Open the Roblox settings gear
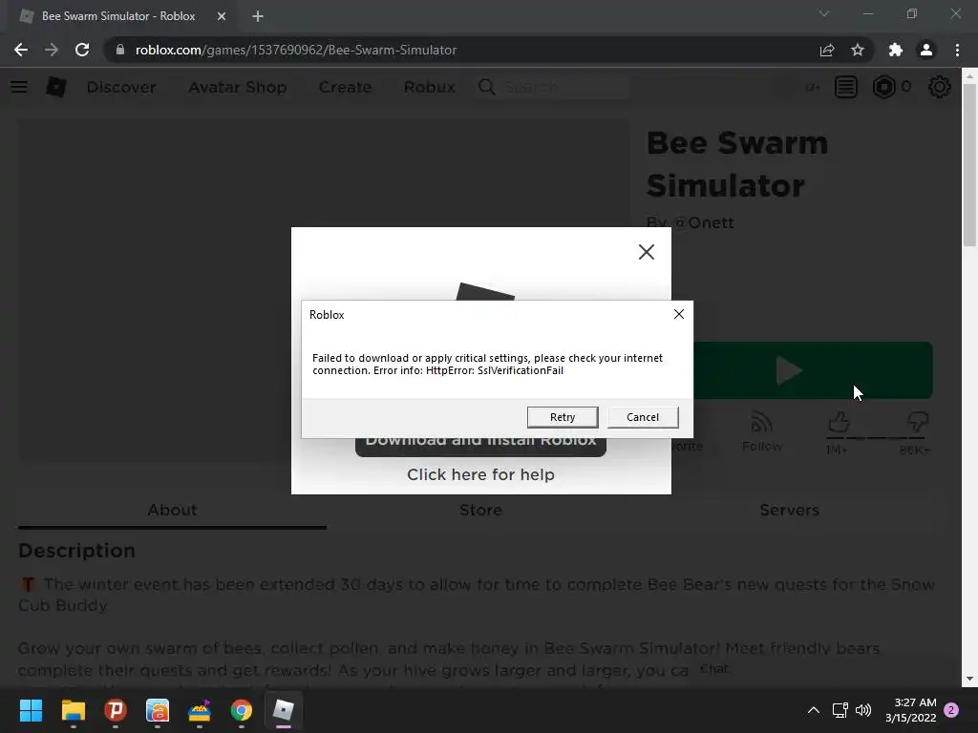This screenshot has height=733, width=978. coord(940,87)
